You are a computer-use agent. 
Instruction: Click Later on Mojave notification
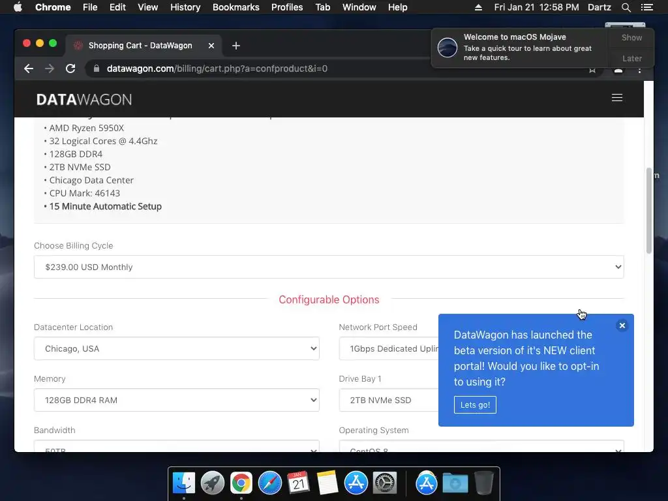pyautogui.click(x=631, y=58)
